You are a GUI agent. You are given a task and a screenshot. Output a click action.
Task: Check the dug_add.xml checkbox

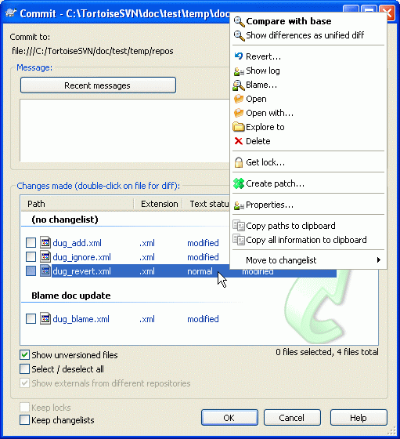tap(31, 243)
